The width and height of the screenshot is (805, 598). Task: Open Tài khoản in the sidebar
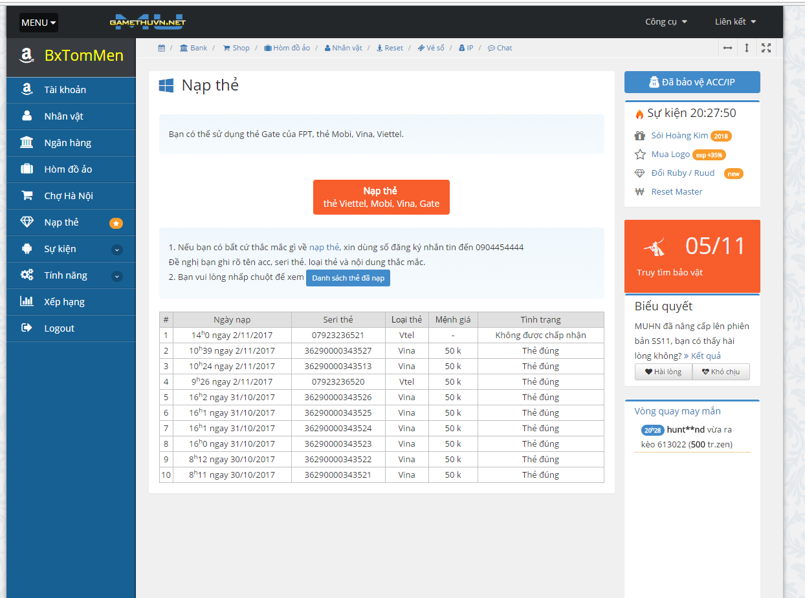65,90
